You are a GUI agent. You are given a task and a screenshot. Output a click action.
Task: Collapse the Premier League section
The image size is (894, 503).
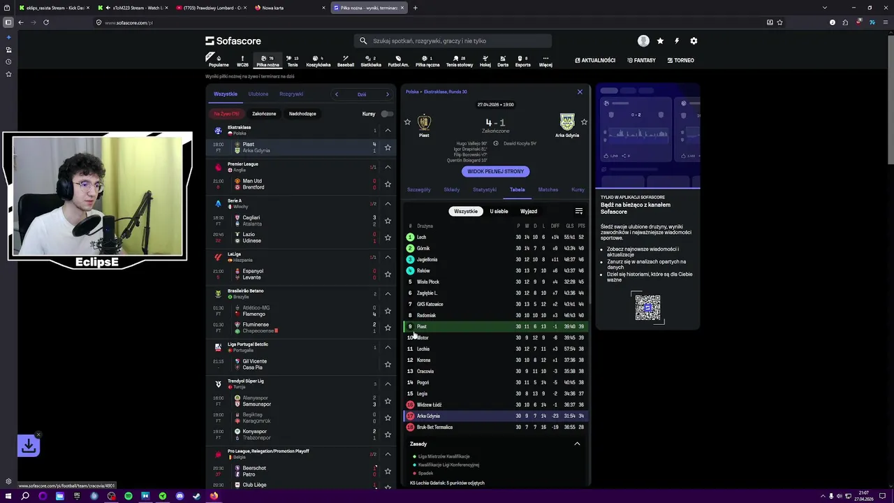[388, 167]
